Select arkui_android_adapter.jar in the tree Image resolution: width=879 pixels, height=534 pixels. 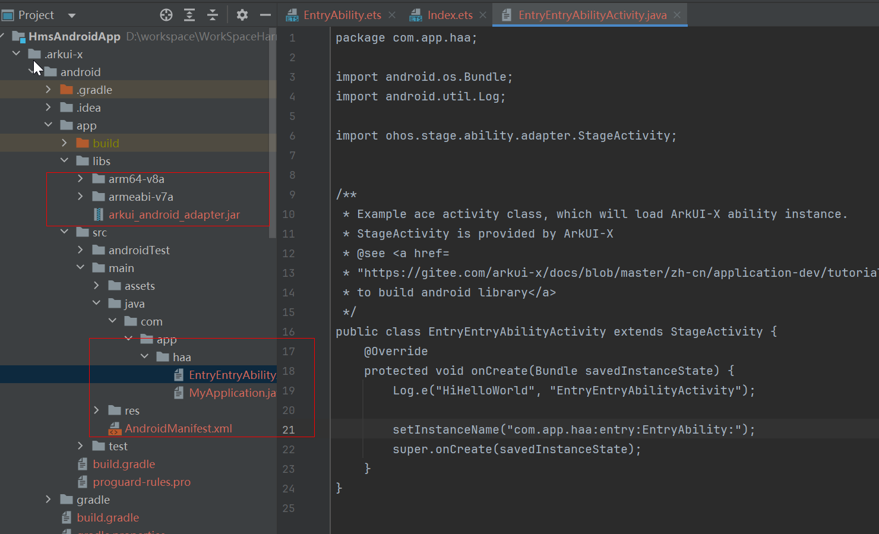(x=173, y=214)
